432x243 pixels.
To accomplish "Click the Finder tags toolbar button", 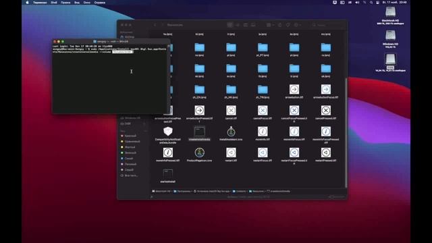I will click(x=288, y=25).
